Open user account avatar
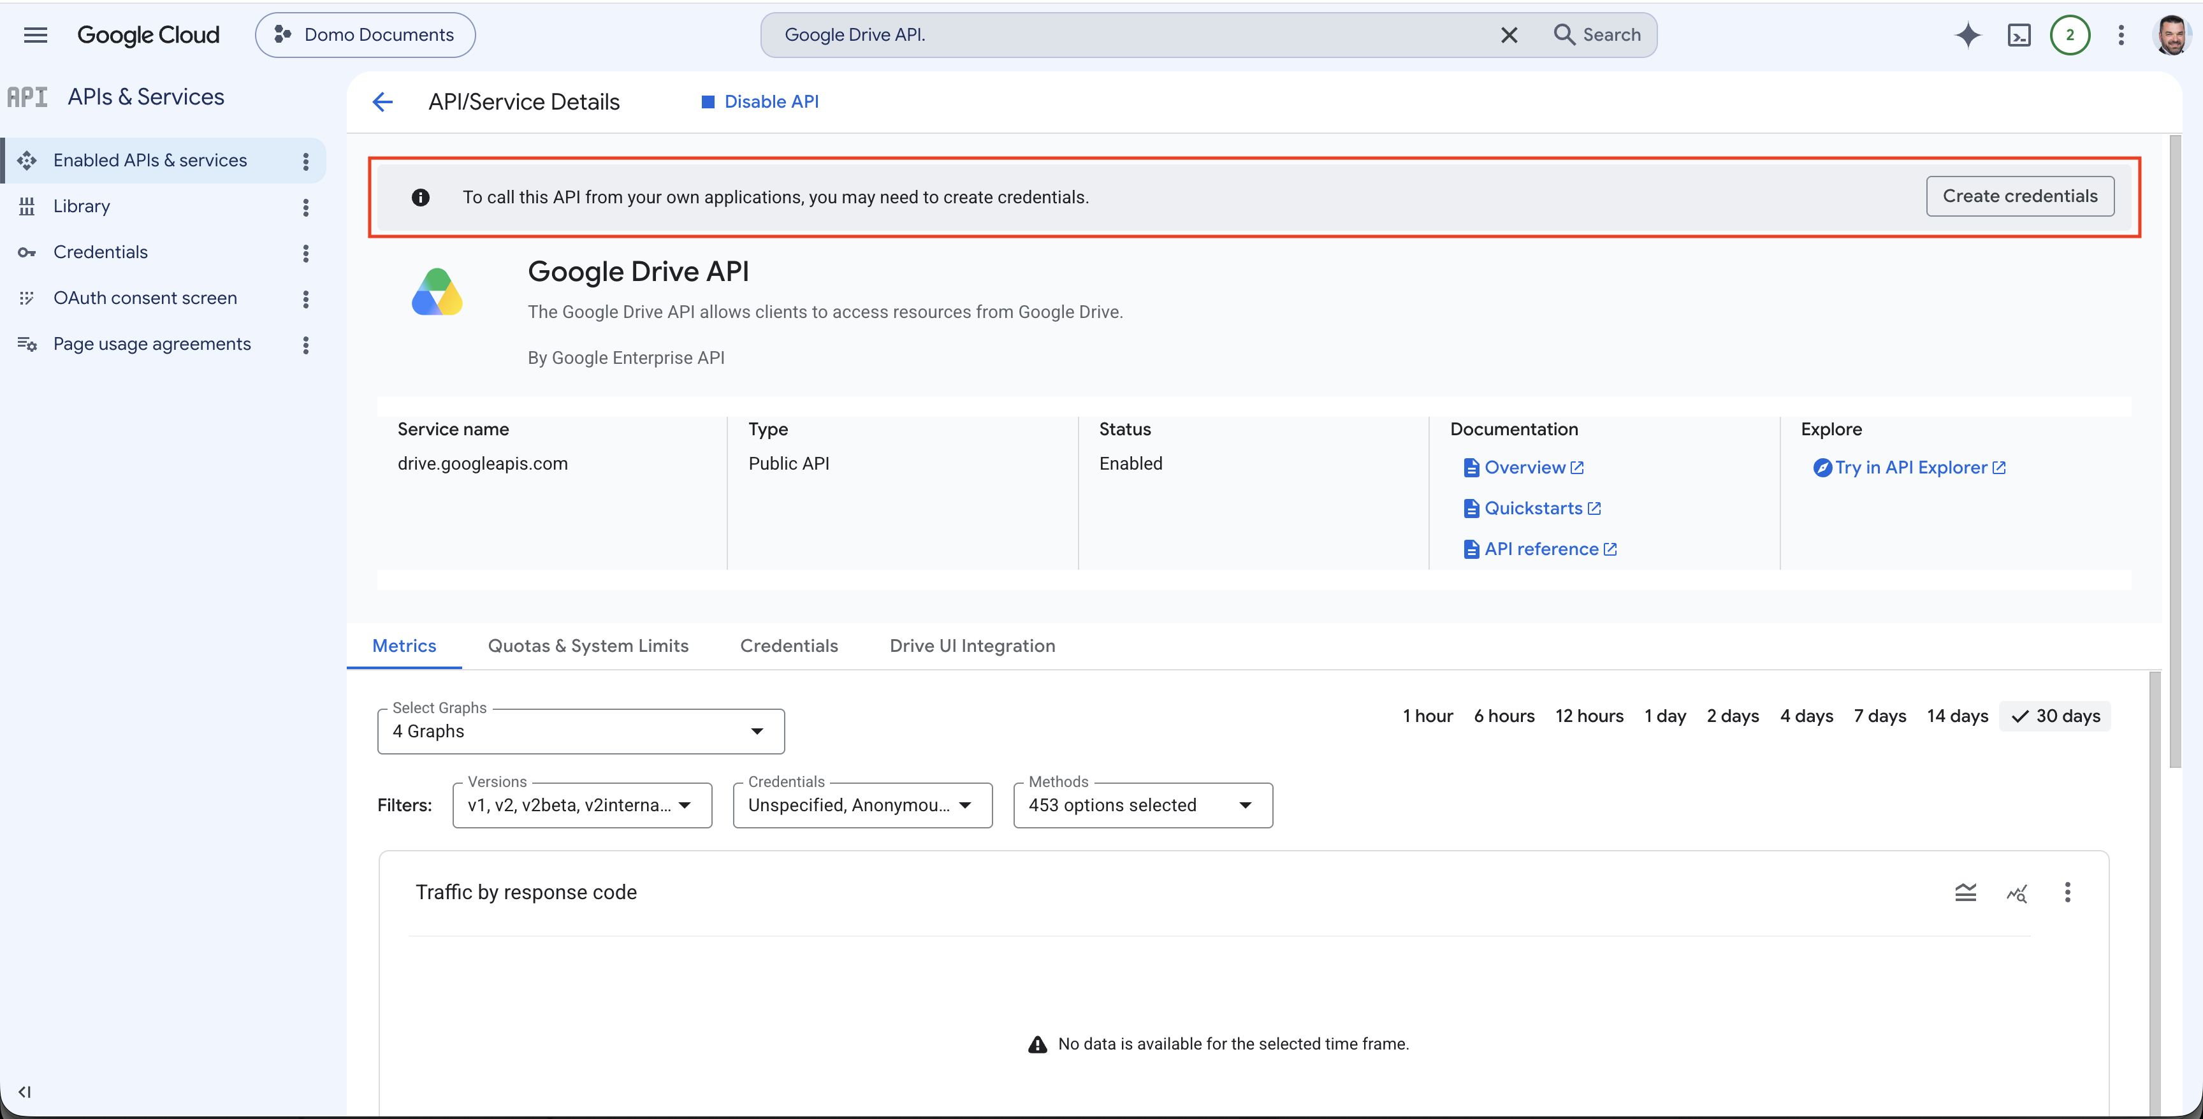This screenshot has height=1119, width=2203. pyautogui.click(x=2172, y=35)
